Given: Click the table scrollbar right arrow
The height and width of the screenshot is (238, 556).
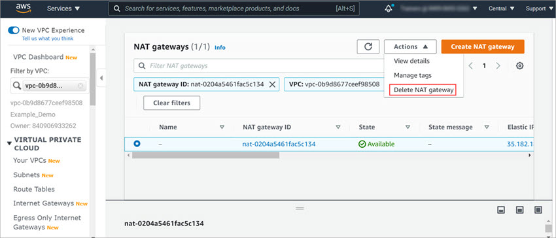Looking at the screenshot, I should [x=529, y=155].
